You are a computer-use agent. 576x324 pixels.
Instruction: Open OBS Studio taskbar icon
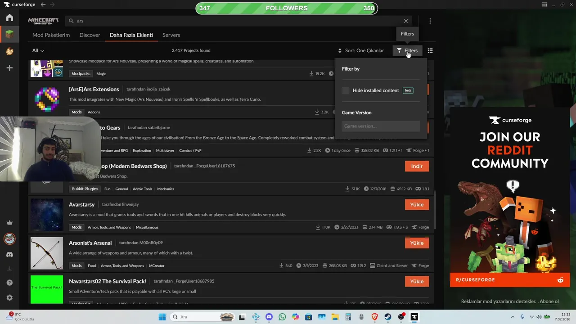(x=401, y=317)
